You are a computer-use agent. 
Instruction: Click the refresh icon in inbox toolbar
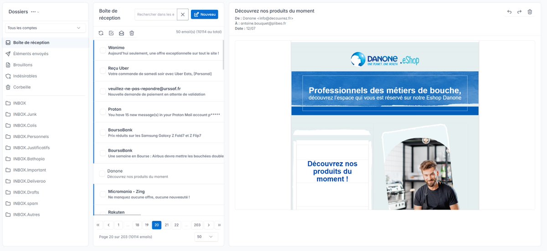pyautogui.click(x=101, y=33)
